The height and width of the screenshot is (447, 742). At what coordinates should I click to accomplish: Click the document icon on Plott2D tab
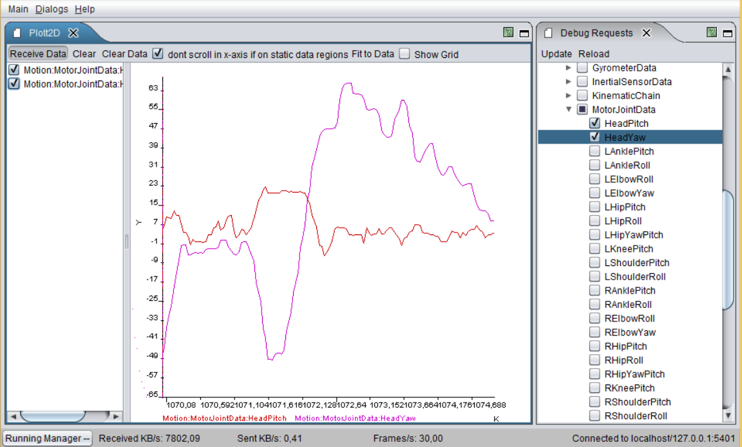coord(17,33)
